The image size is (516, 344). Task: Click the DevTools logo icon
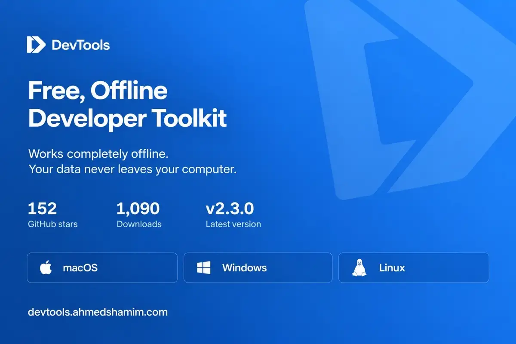click(36, 45)
